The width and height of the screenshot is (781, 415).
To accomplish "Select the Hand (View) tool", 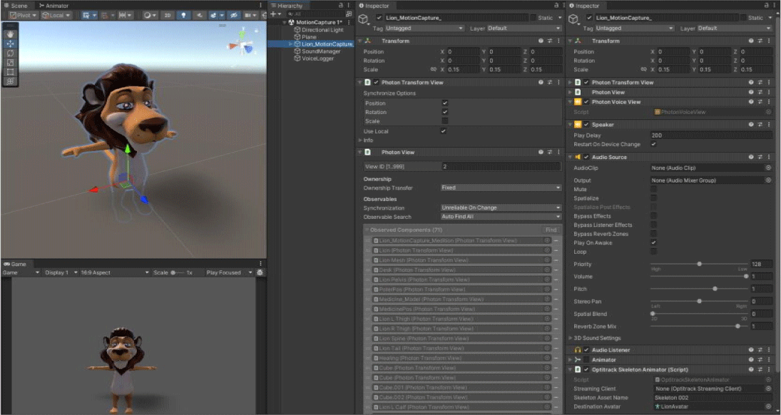I will coord(10,34).
